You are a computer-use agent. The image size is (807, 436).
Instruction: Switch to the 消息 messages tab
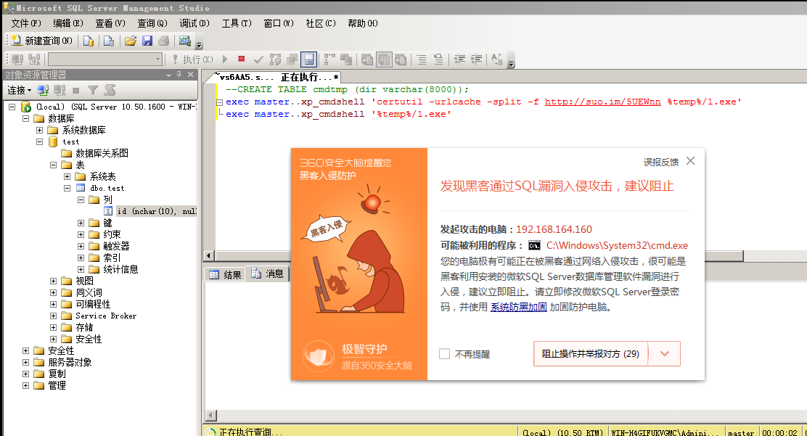coord(267,273)
